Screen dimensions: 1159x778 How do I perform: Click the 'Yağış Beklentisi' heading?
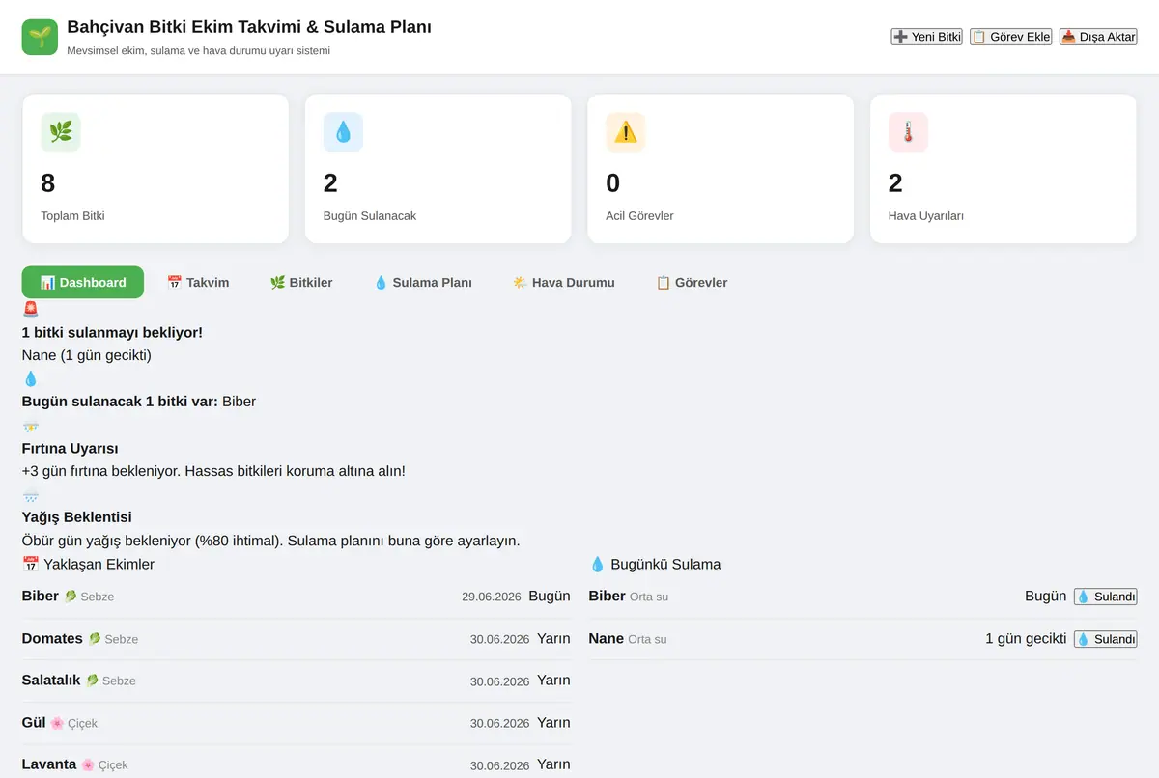(77, 517)
